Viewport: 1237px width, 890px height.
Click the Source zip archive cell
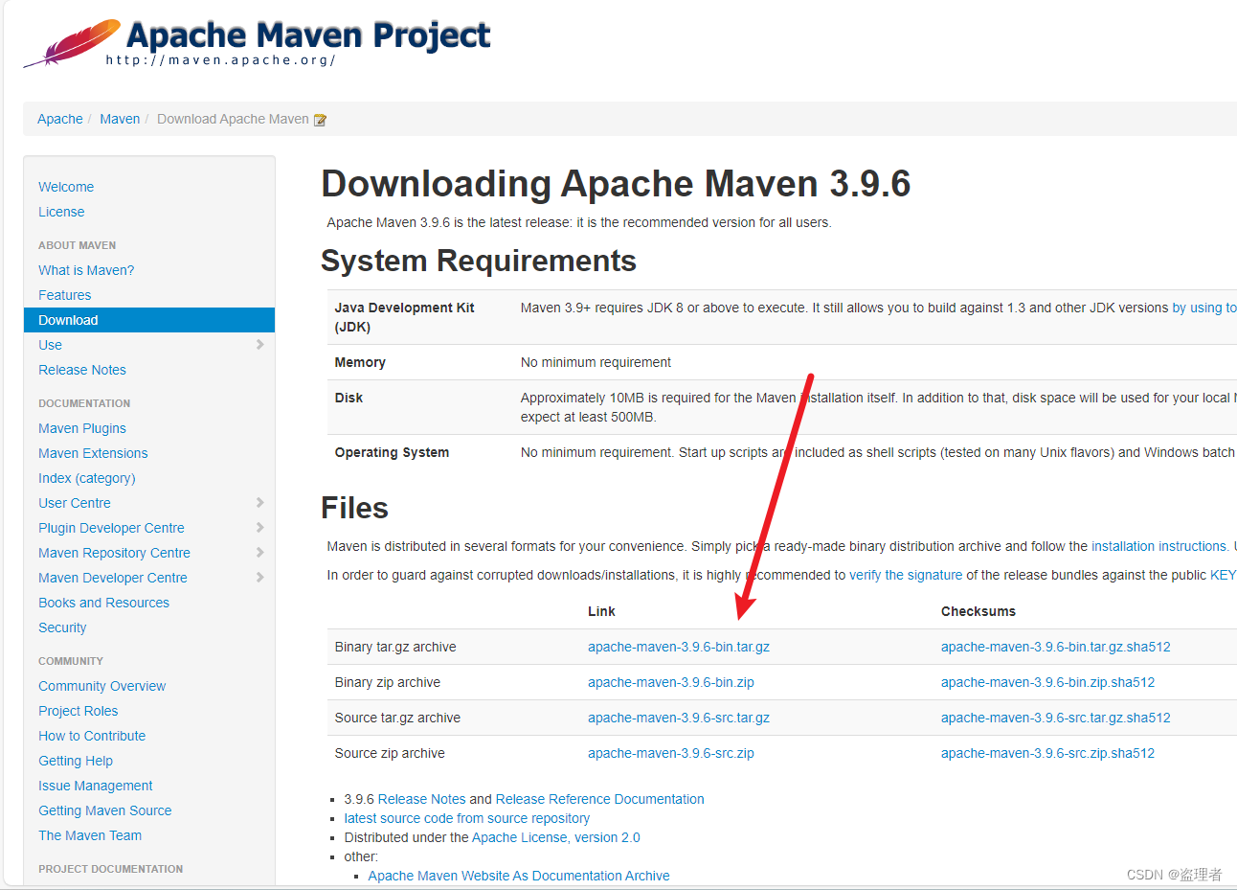click(390, 753)
